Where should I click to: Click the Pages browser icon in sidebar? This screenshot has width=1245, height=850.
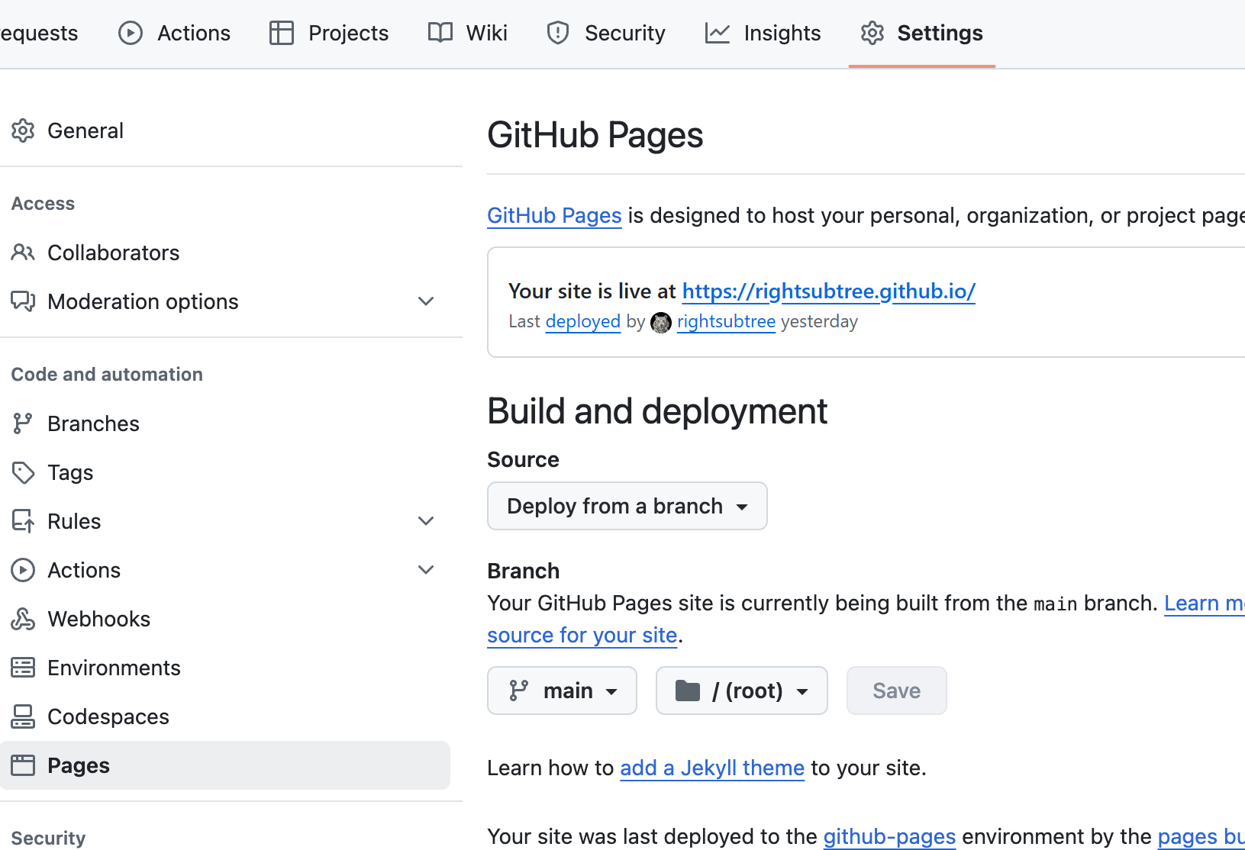23,765
